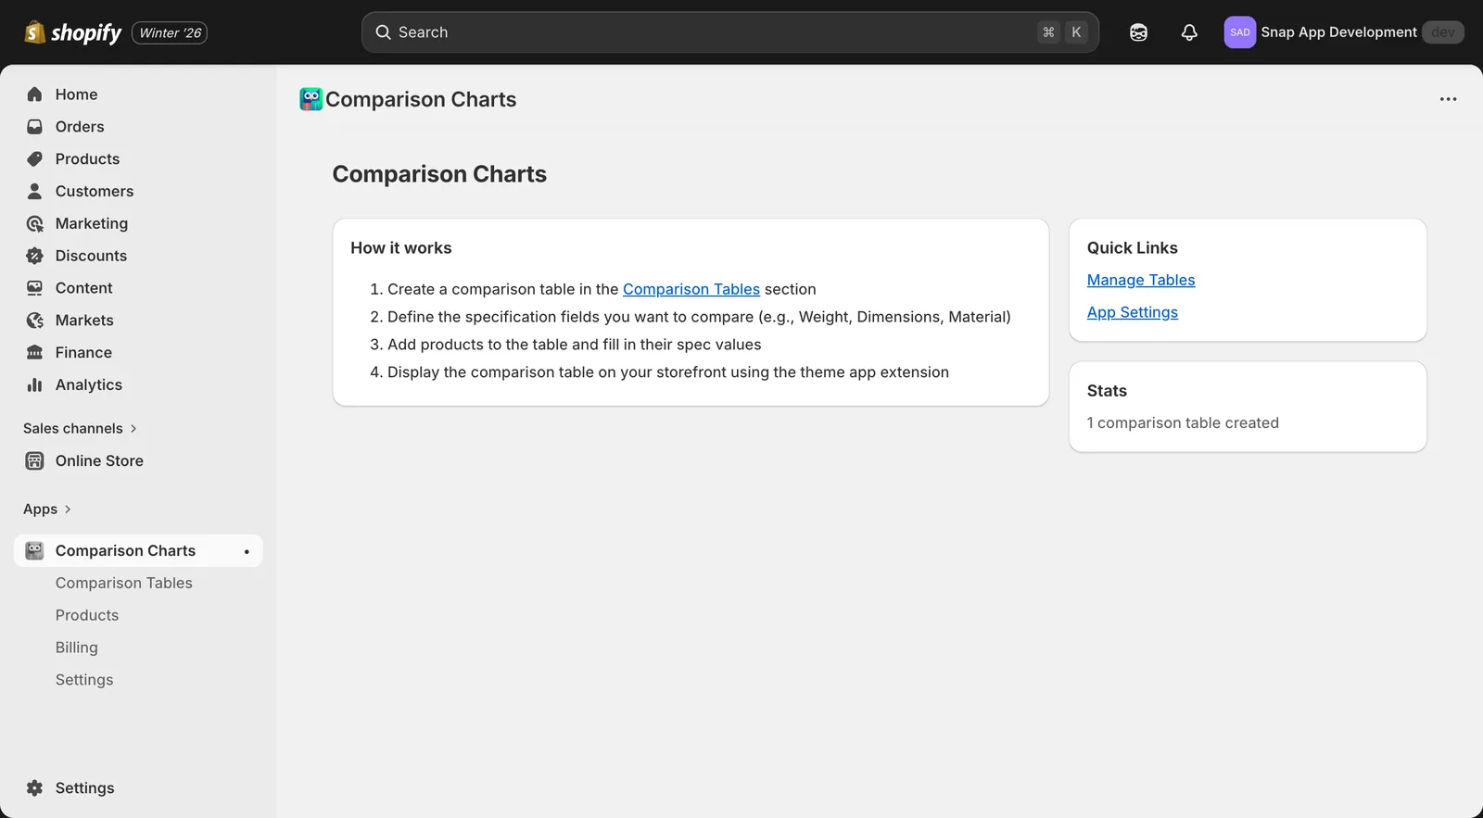
Task: Click the search magnifier icon
Action: (383, 32)
